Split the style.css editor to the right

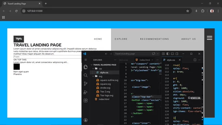[x=195, y=60]
